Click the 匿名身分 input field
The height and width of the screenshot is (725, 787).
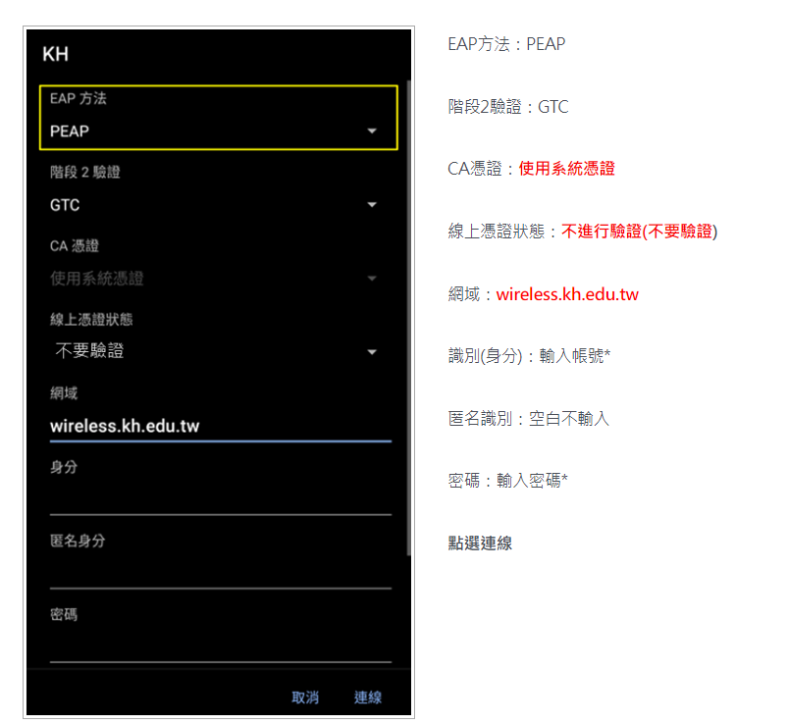221,573
